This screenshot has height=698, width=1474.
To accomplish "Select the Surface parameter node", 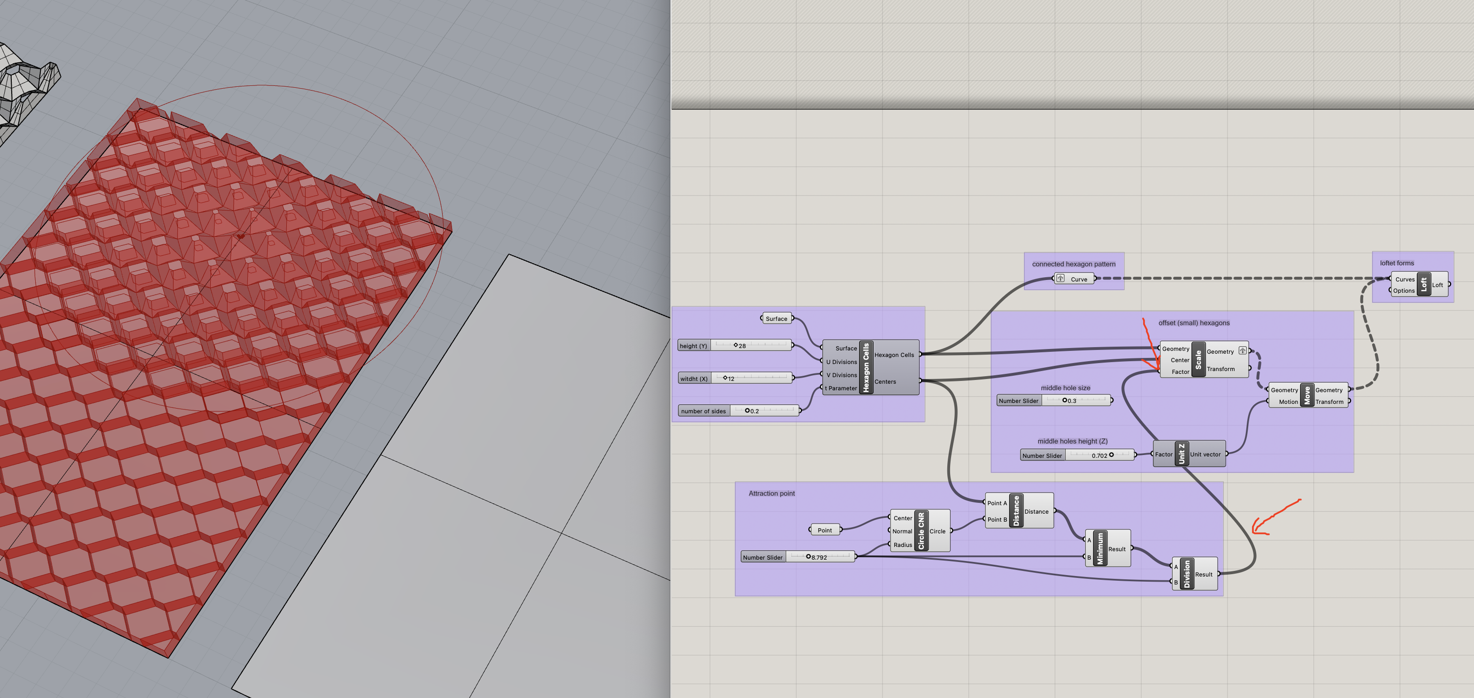I will pos(776,319).
